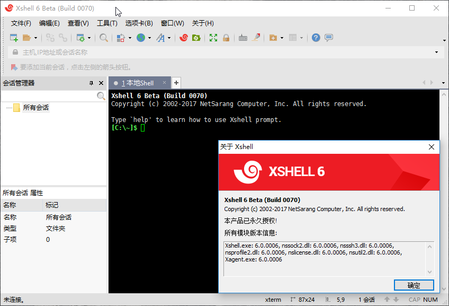Screen dimensions: 449x306
Task: Open the 选项卡(B) menu
Action: (139, 23)
